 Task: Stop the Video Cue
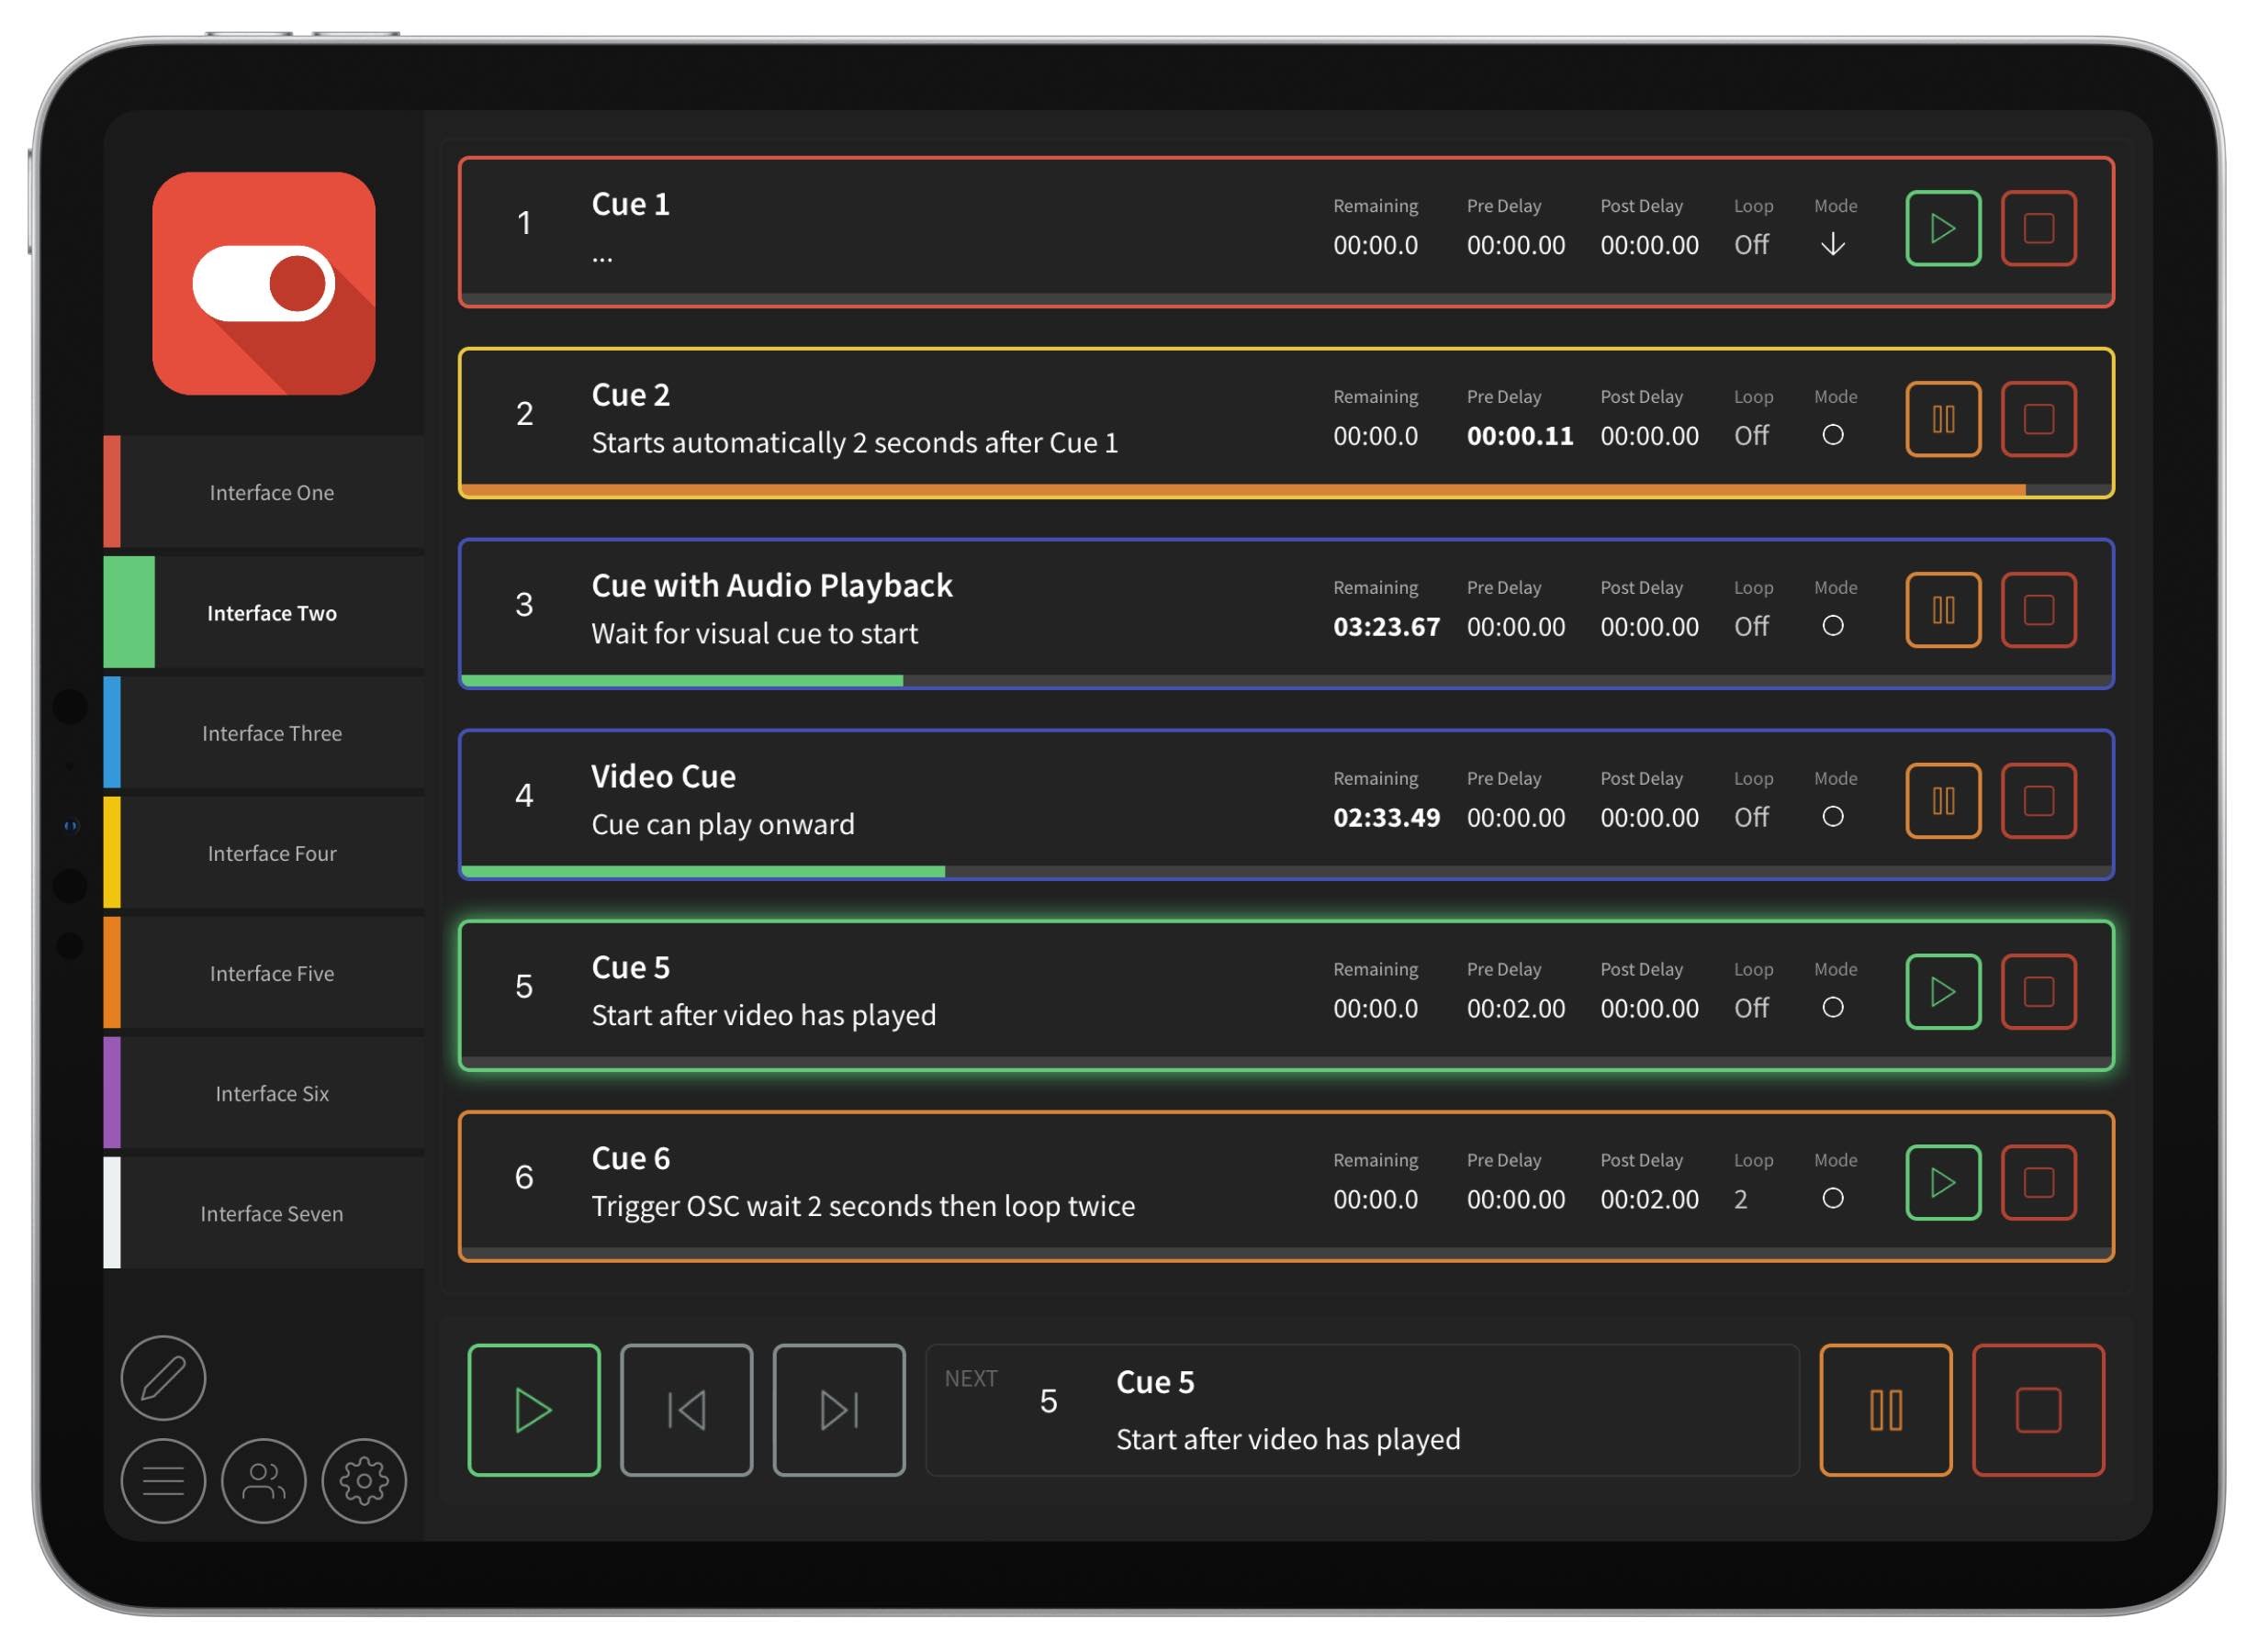(2038, 801)
